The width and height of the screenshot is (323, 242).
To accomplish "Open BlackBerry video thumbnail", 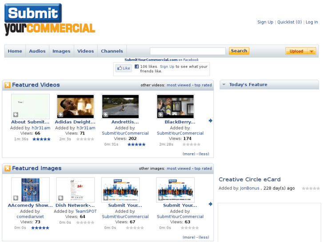I will (x=175, y=106).
